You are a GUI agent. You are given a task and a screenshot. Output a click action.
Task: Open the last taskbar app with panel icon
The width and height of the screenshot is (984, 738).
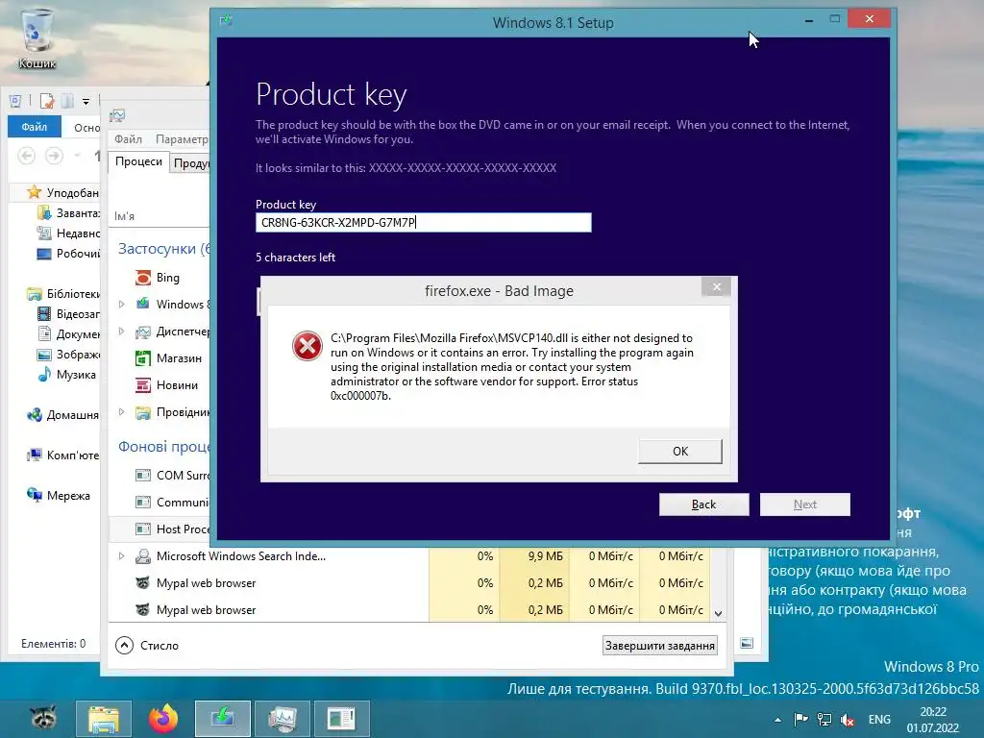(341, 719)
